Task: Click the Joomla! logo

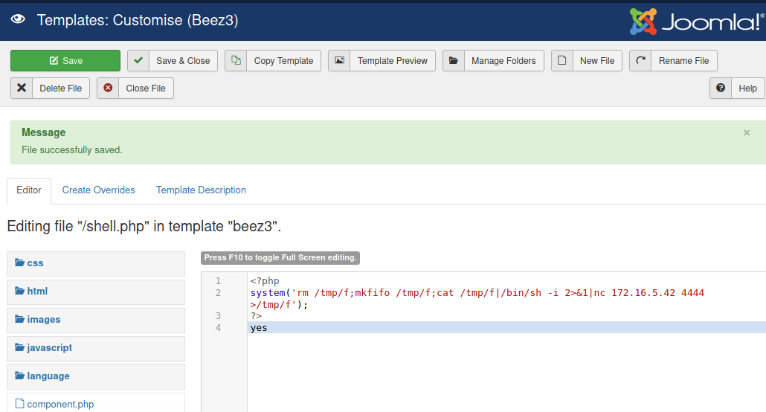Action: [697, 22]
